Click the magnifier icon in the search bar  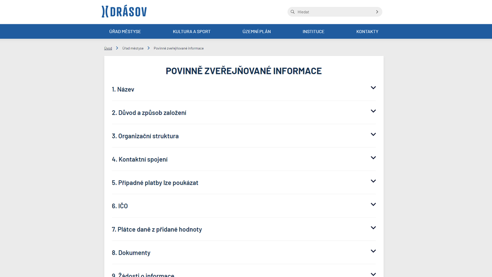(x=293, y=12)
